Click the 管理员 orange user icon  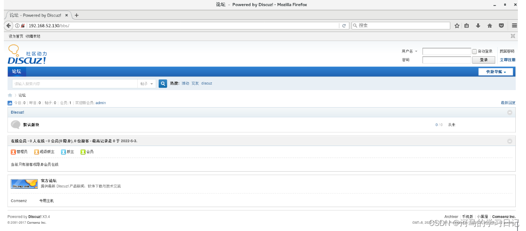[13, 152]
